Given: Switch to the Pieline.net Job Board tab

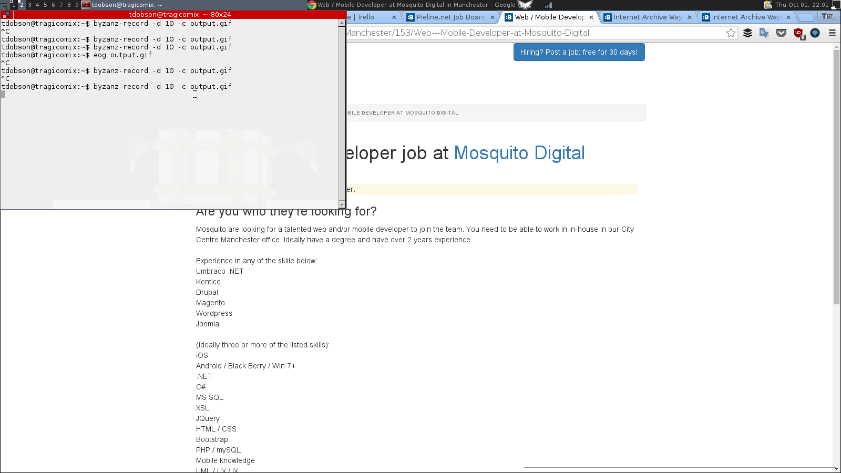Looking at the screenshot, I should [450, 17].
